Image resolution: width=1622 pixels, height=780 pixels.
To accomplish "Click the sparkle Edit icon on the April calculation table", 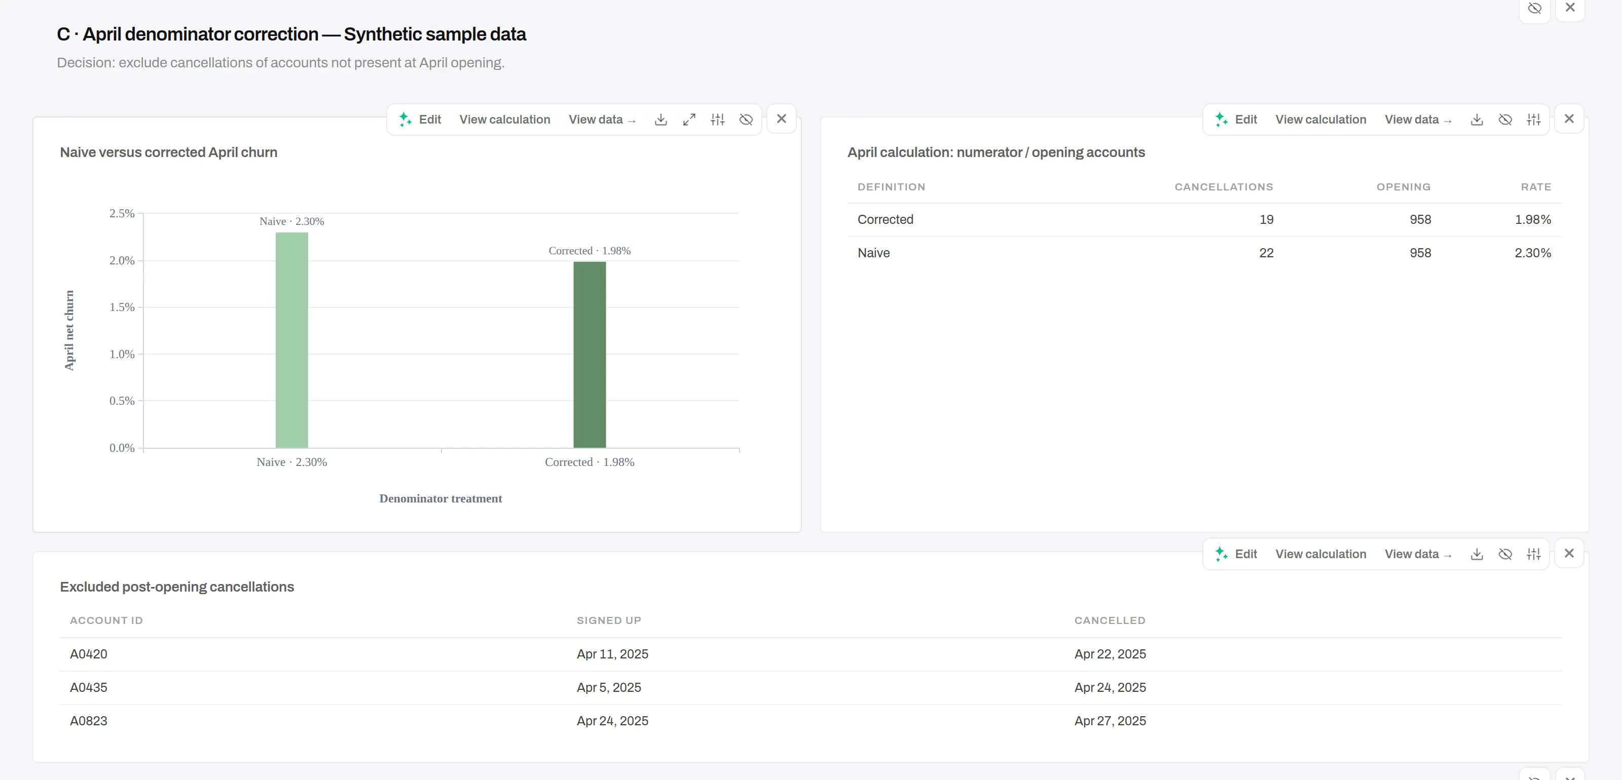I will coord(1221,120).
